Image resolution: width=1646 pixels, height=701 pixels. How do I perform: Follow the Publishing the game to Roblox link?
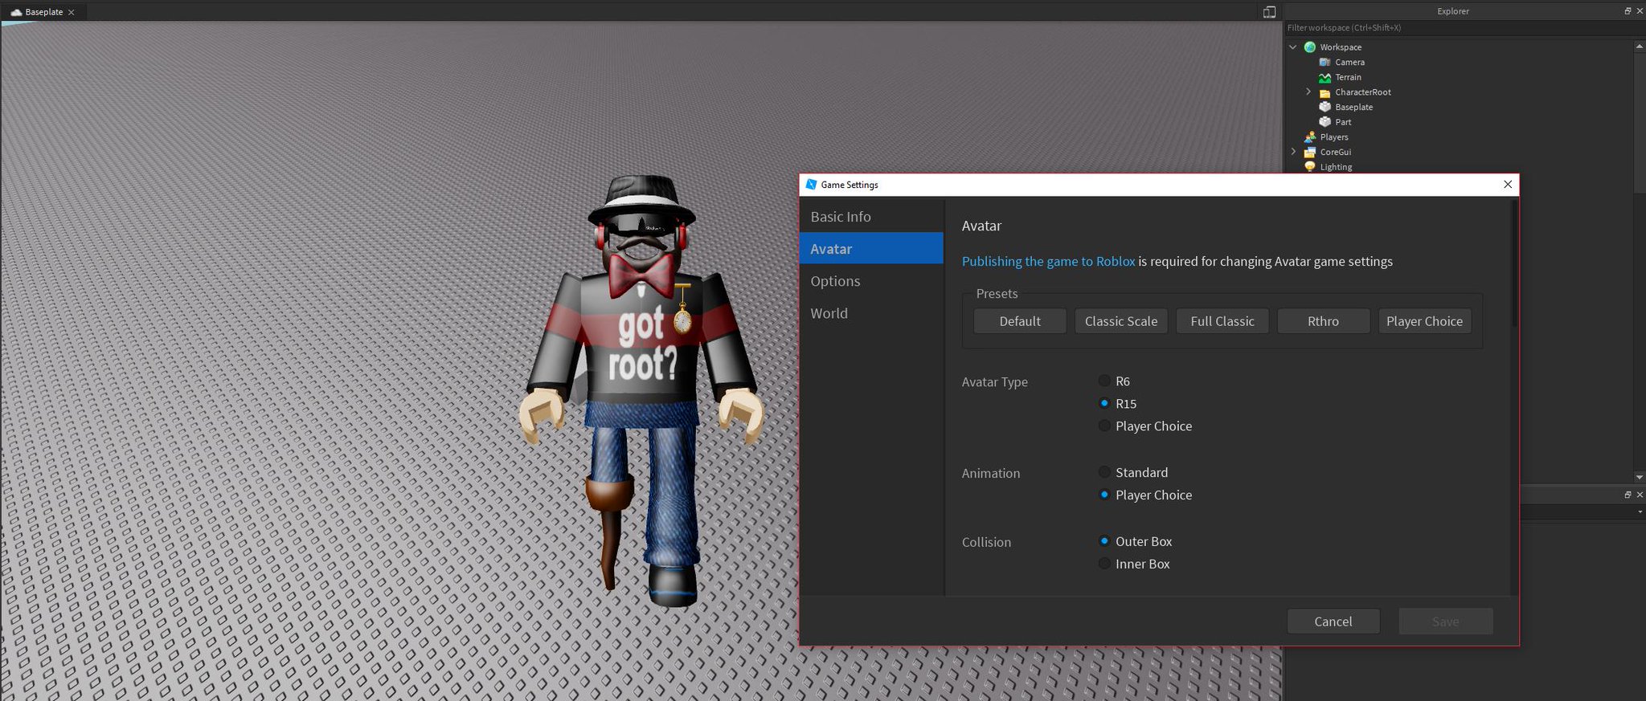(x=1049, y=262)
